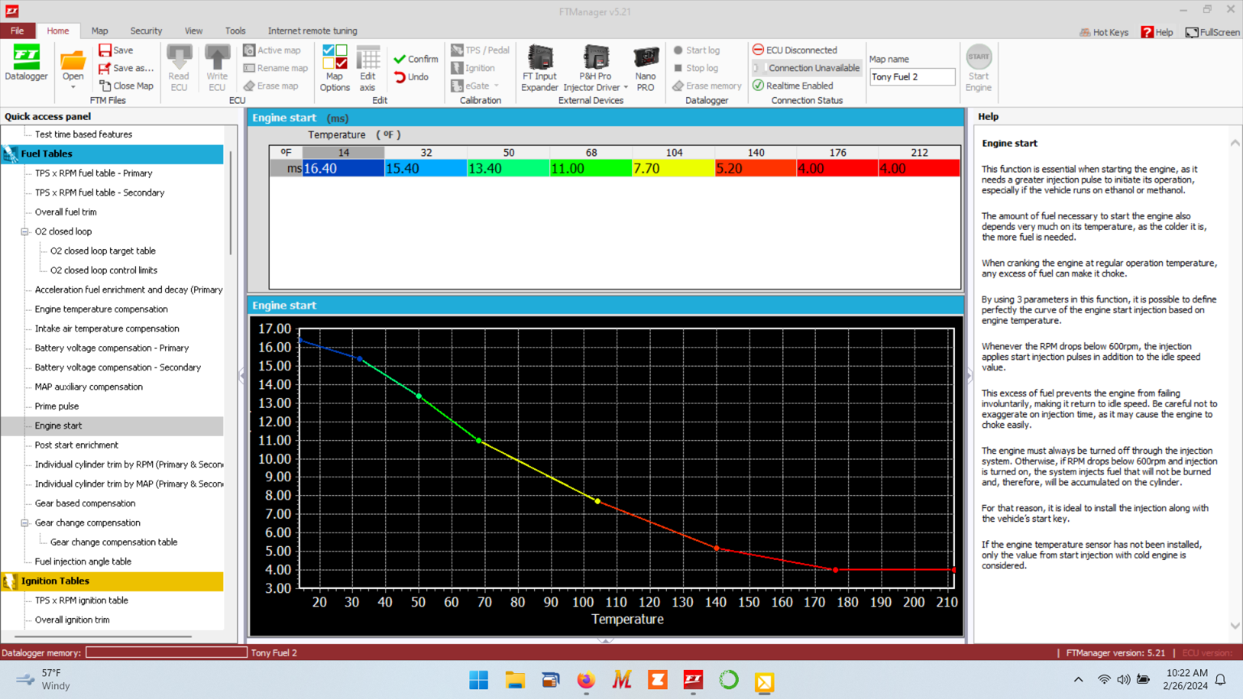Collapse the Help panel with right arrow
1243x699 pixels.
(x=969, y=375)
